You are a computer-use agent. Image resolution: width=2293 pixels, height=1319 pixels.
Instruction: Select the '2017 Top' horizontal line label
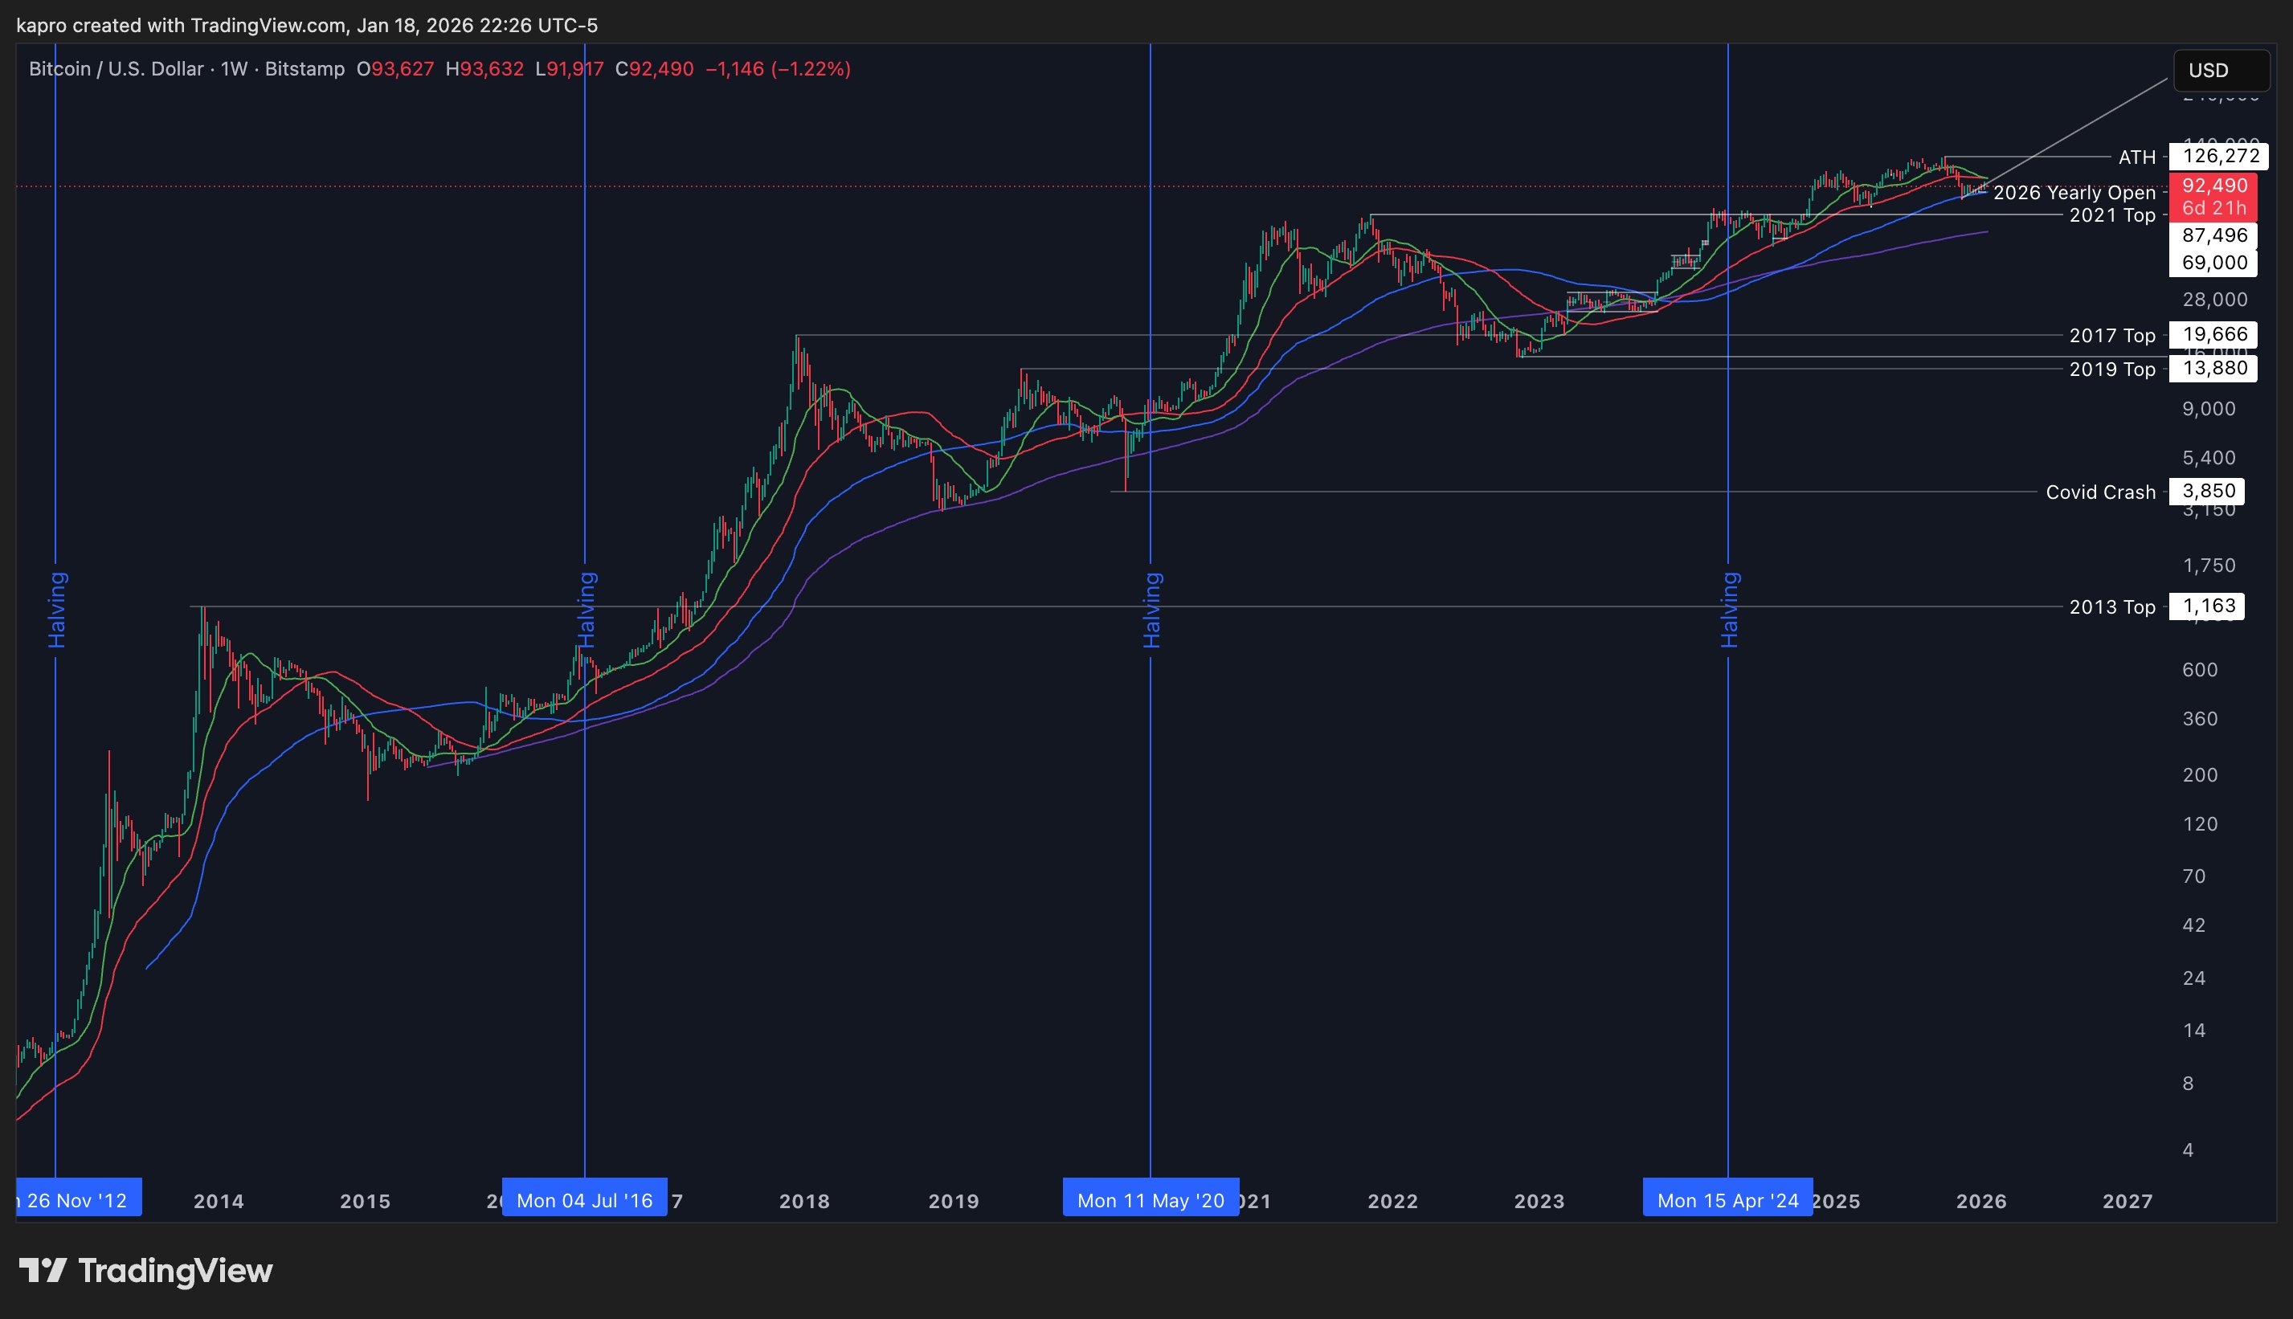coord(2111,335)
